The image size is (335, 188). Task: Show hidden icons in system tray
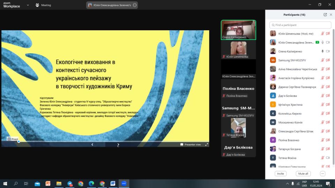coord(288,183)
